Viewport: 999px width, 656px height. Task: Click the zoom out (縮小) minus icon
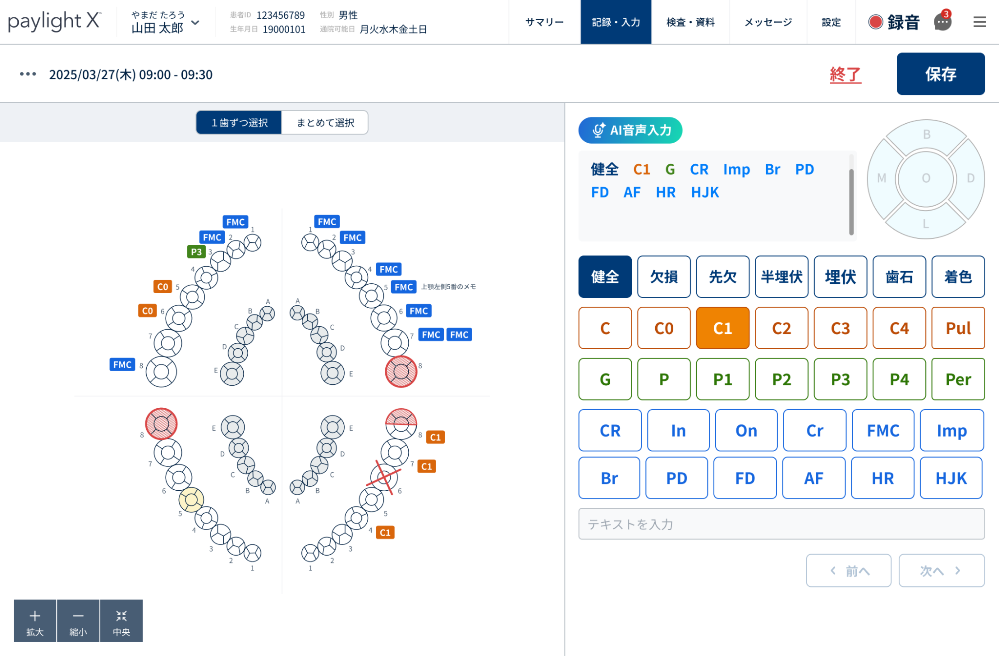[x=78, y=616]
